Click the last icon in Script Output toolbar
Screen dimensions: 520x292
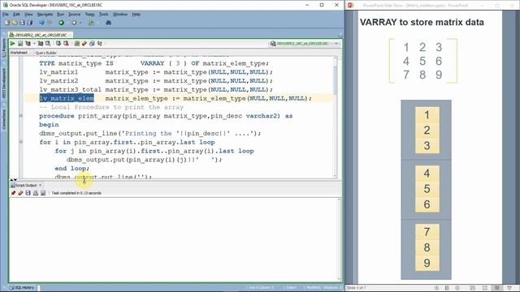(43, 193)
